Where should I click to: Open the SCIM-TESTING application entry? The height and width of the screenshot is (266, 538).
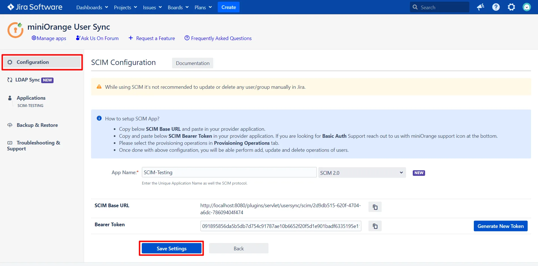[30, 106]
